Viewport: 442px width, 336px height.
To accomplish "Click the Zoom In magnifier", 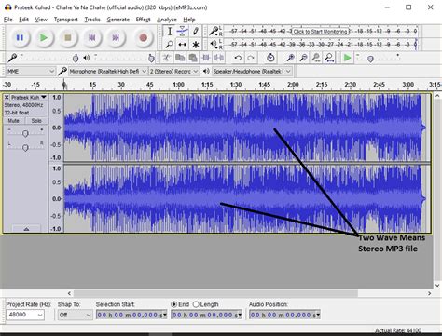I will (x=290, y=58).
